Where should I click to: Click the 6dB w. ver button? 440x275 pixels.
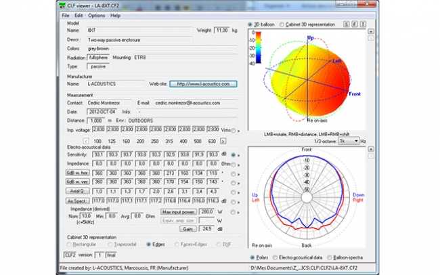[78, 182]
